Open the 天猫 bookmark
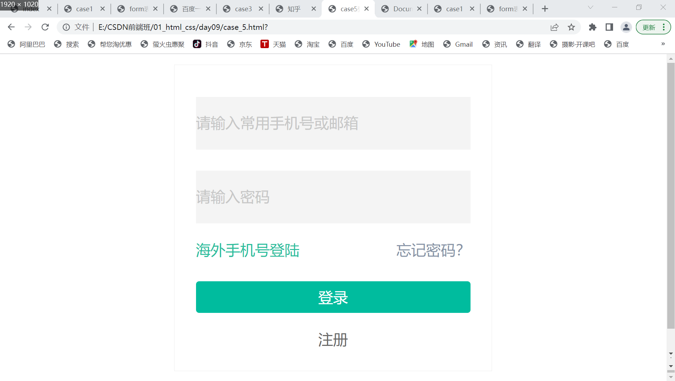The width and height of the screenshot is (675, 381). (x=273, y=44)
